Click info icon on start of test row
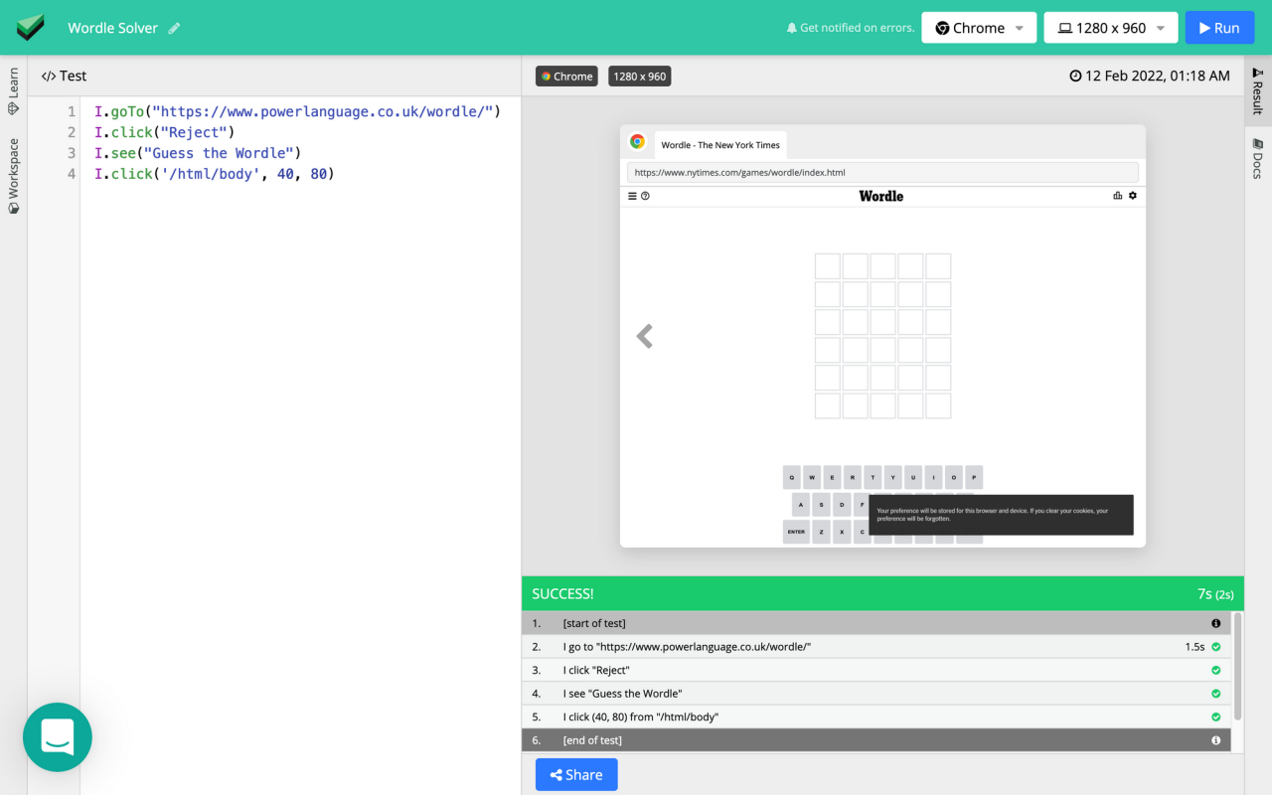The width and height of the screenshot is (1272, 795). [x=1215, y=623]
